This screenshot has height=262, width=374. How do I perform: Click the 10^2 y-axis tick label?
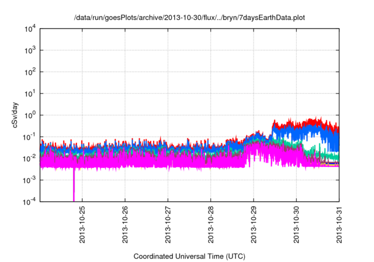(x=30, y=72)
